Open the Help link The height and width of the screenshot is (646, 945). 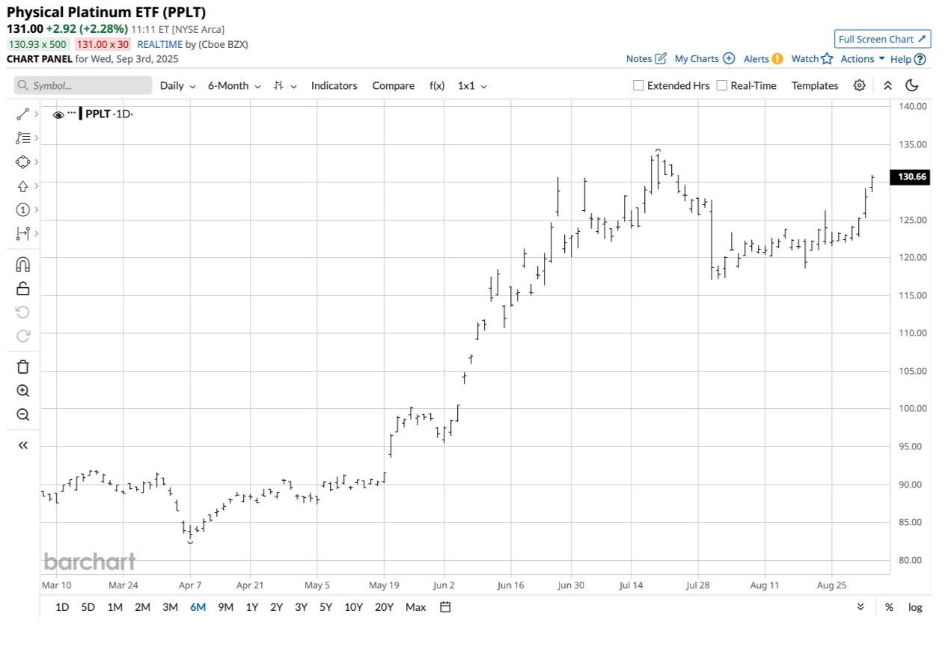click(x=908, y=58)
